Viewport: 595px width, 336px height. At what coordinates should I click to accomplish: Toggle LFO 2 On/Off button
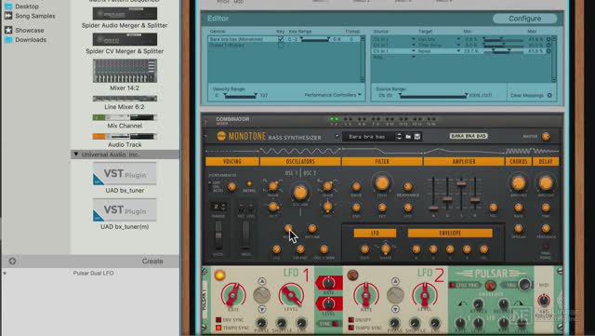click(351, 320)
